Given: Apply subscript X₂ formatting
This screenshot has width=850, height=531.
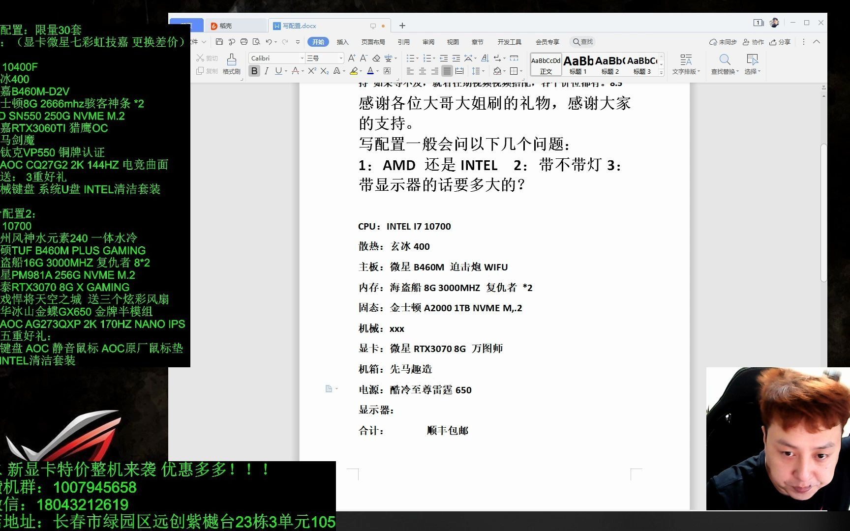Looking at the screenshot, I should point(324,71).
